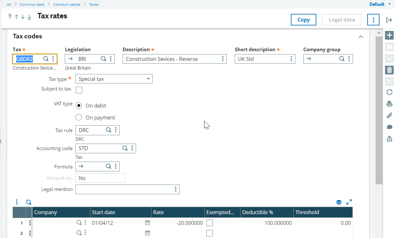This screenshot has height=238, width=395.
Task: Go to the next record arrow
Action: pos(23,16)
